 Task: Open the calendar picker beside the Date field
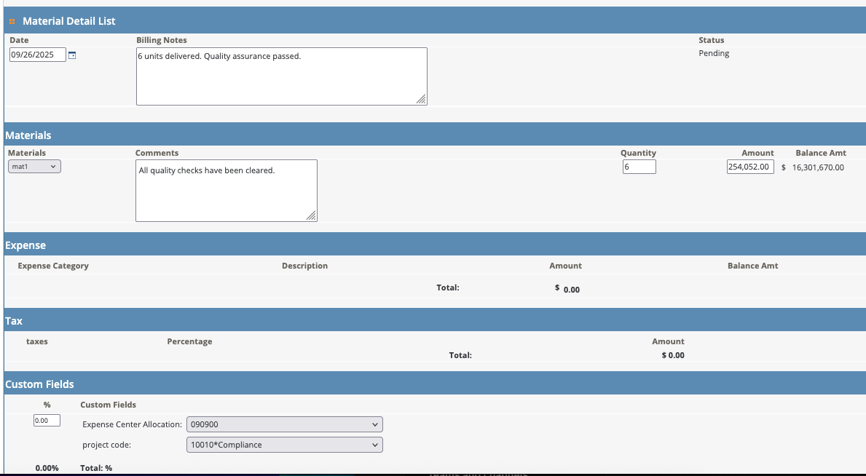[x=72, y=55]
